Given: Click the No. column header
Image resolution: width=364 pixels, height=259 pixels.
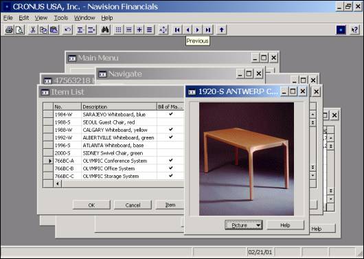Looking at the screenshot, I should point(67,107).
